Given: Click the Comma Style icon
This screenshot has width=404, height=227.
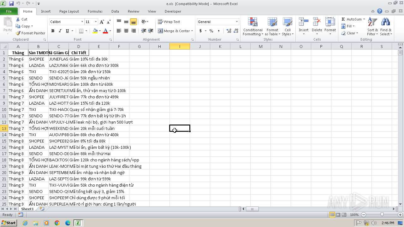Looking at the screenshot, I should point(219,31).
